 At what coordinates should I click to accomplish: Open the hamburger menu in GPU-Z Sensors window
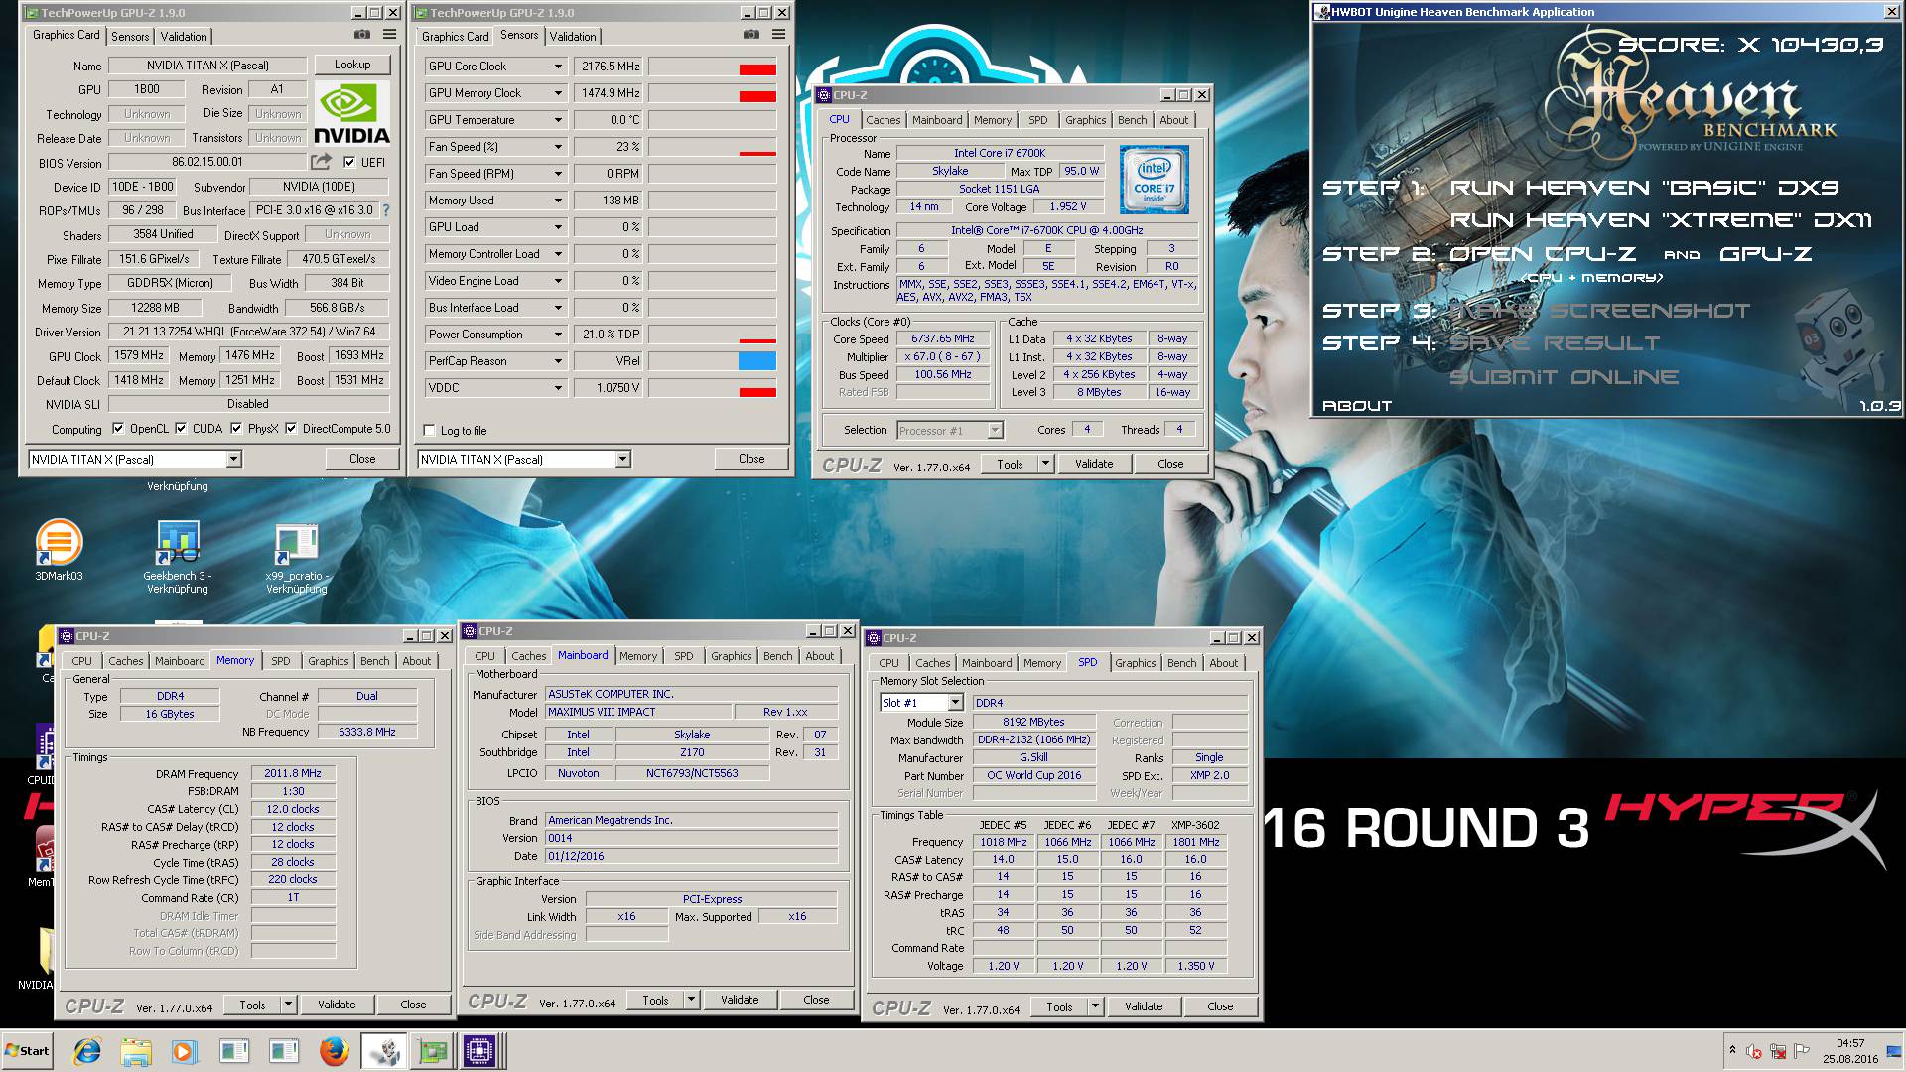(779, 35)
